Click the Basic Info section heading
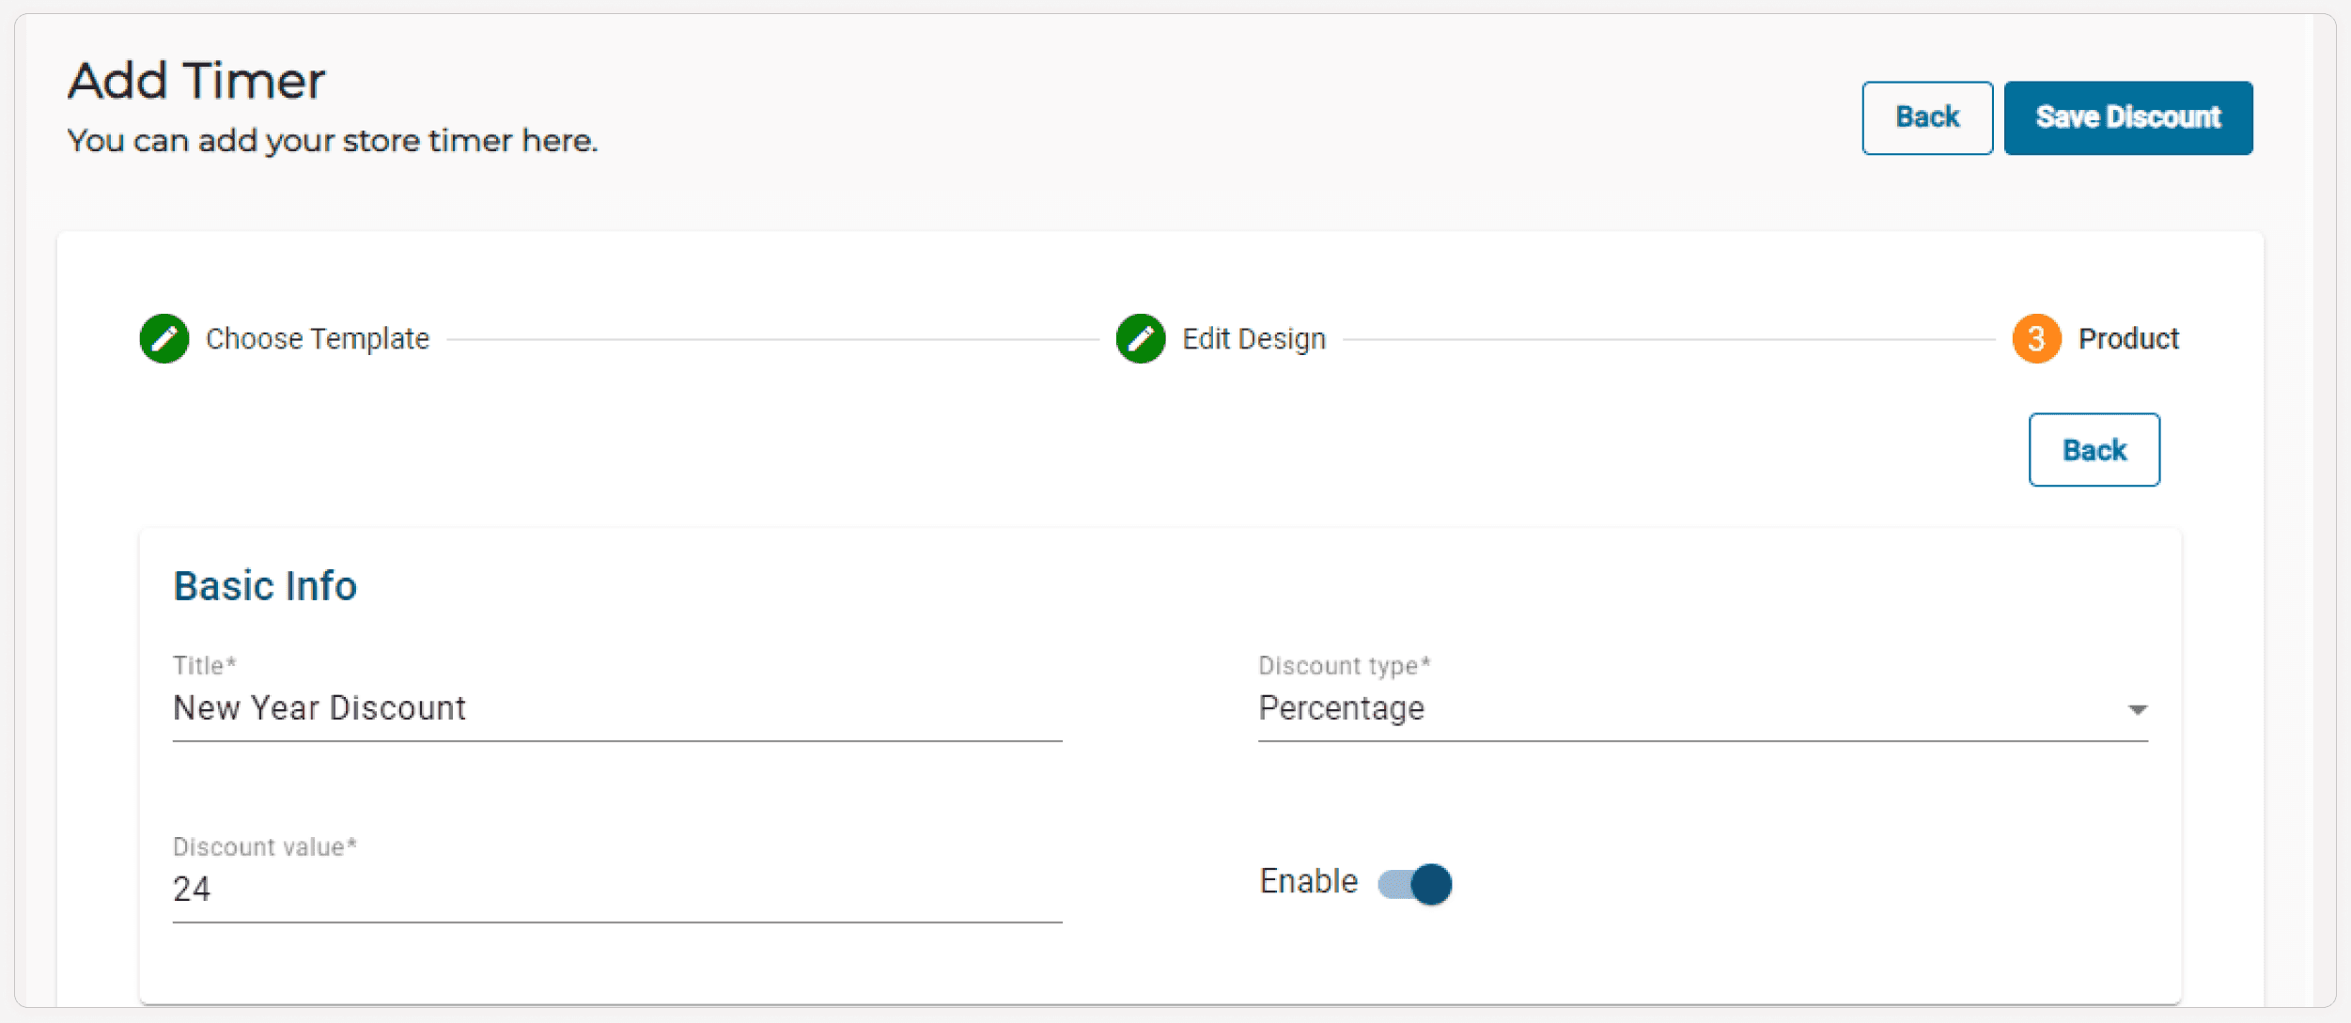The image size is (2351, 1023). click(265, 586)
